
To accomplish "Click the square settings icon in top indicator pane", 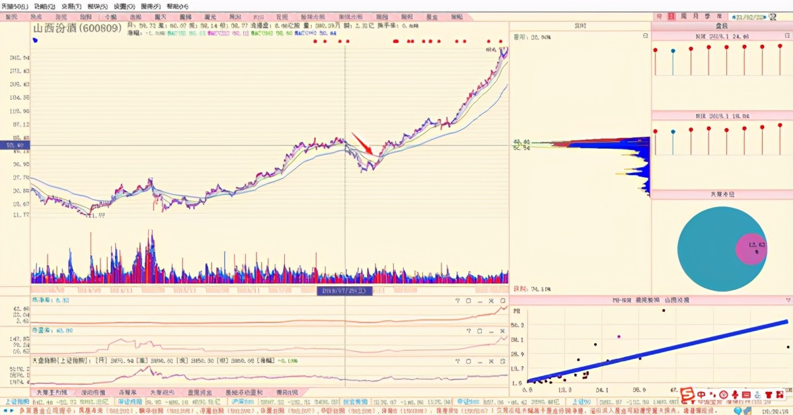I will click(x=469, y=301).
